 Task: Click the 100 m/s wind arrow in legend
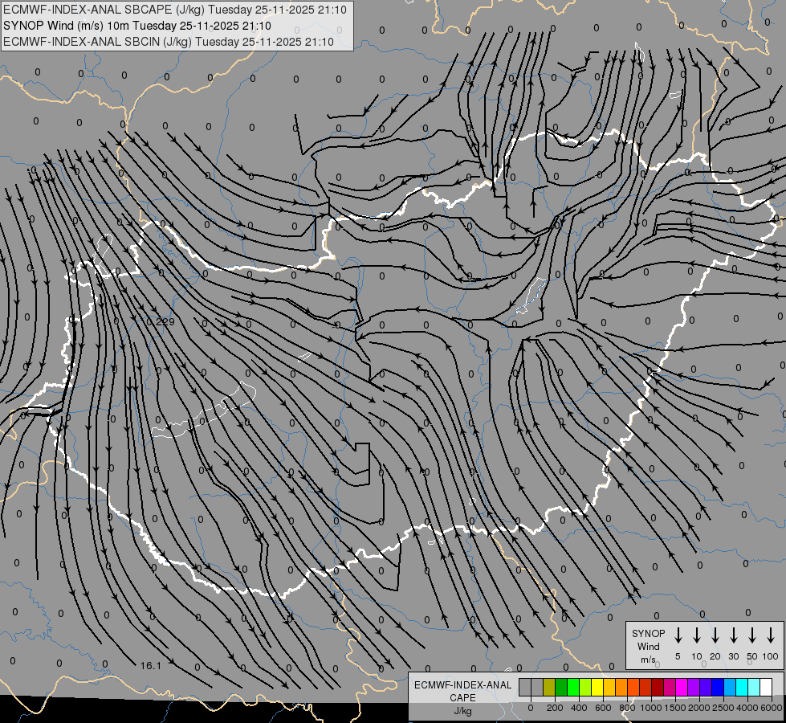771,635
